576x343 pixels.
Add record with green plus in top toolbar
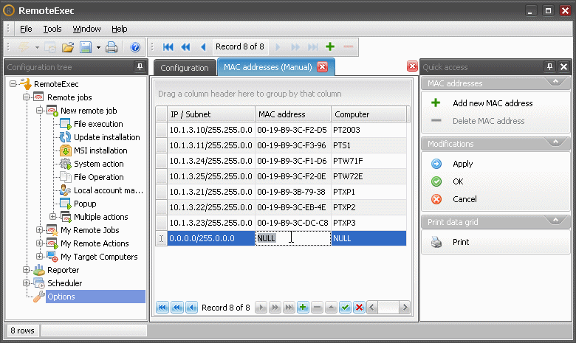pyautogui.click(x=330, y=46)
